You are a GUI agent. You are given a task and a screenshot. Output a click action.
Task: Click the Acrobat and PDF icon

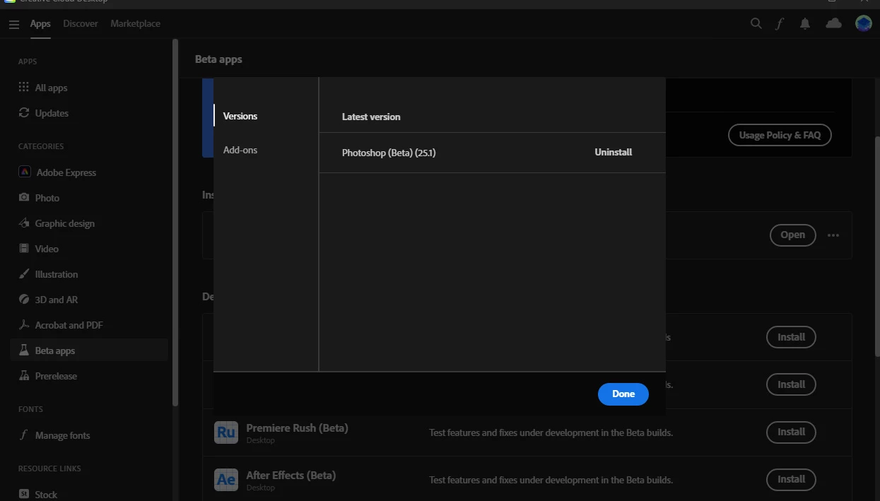click(x=24, y=325)
